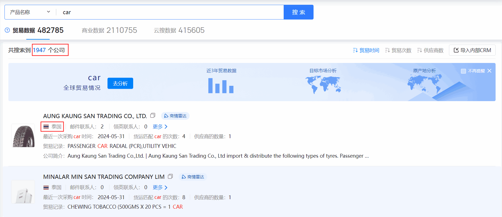Check the 不再提醒 checkbox
The image size is (502, 217).
pyautogui.click(x=463, y=71)
